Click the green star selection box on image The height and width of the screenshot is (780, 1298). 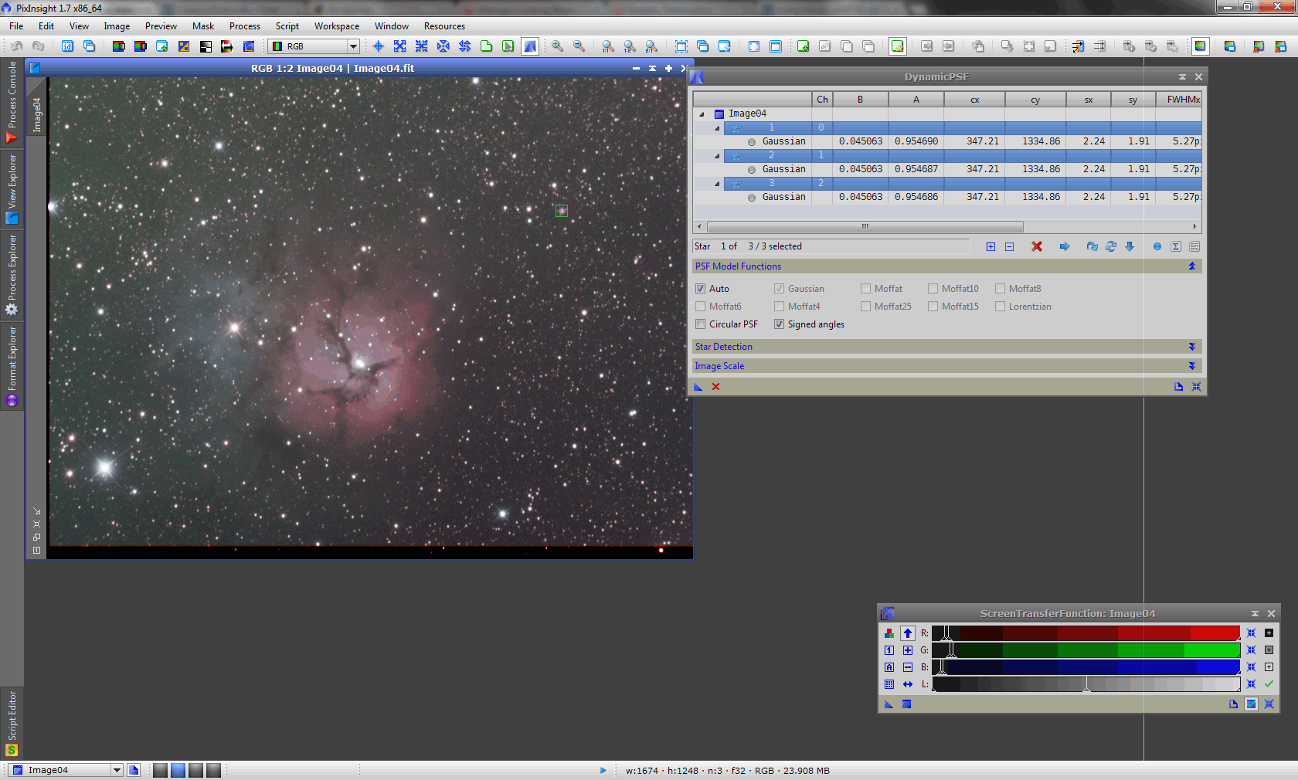[562, 211]
